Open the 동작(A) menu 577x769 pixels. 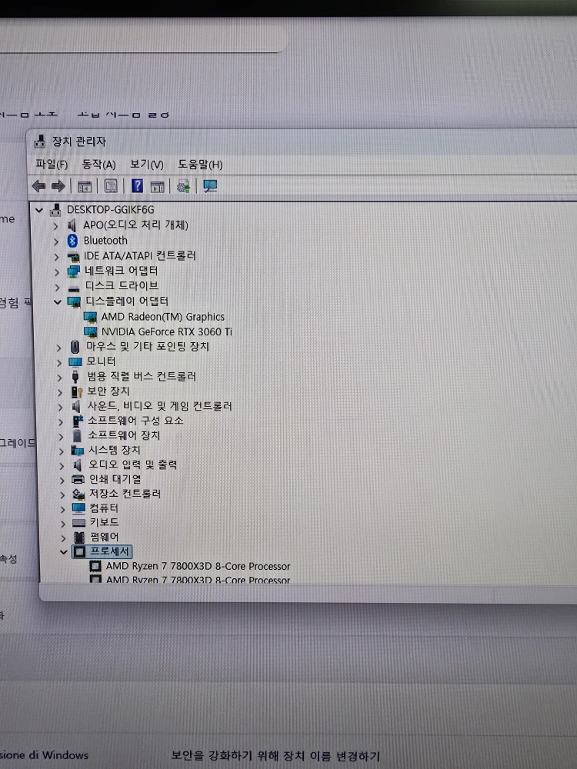[98, 165]
